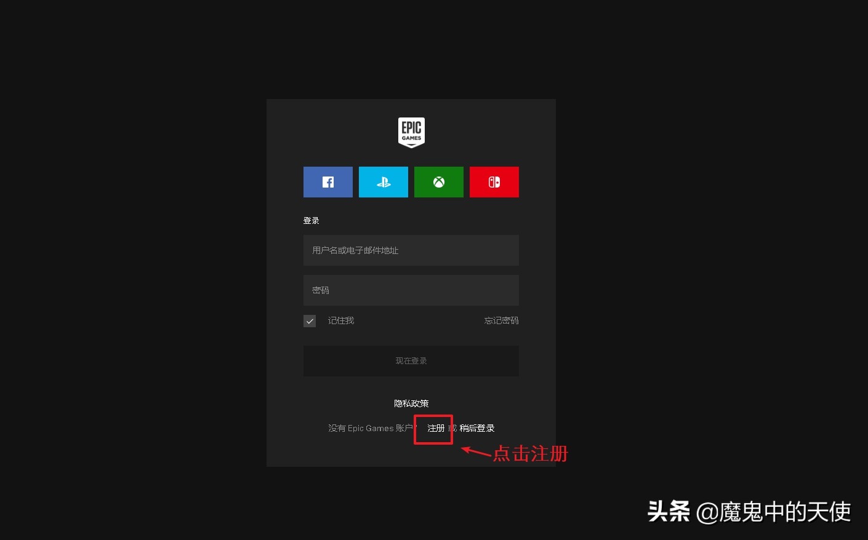Choose the 稍后登录 link
This screenshot has height=540, width=868.
477,428
